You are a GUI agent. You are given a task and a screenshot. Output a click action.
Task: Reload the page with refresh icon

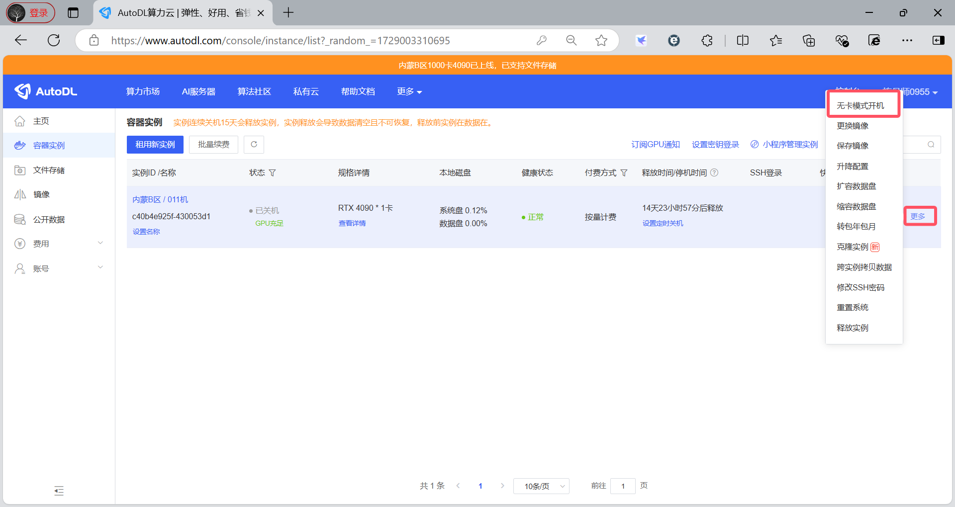[x=54, y=40]
